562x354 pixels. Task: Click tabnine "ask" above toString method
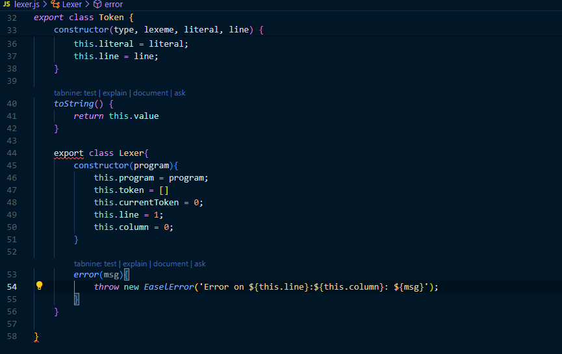pyautogui.click(x=180, y=93)
